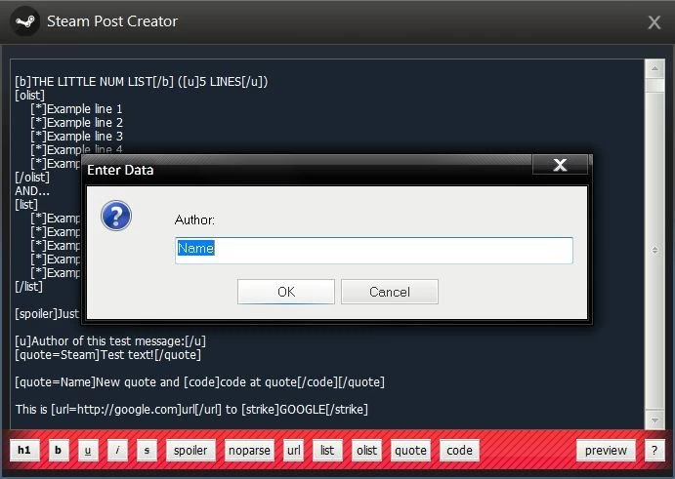
Task: Click the vertical scrollbar thumb
Action: coord(654,250)
